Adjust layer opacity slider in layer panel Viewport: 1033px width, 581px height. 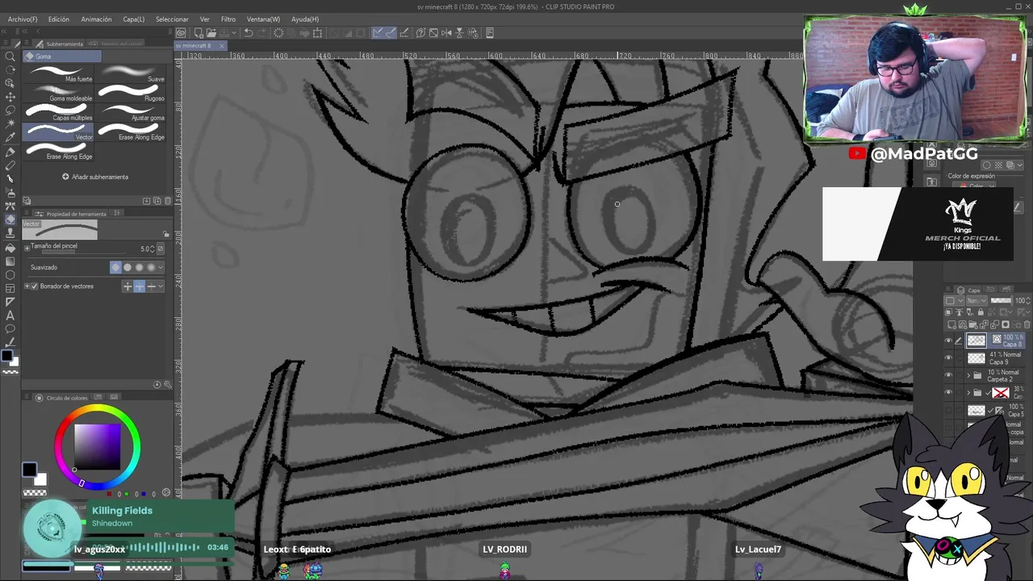click(1001, 301)
